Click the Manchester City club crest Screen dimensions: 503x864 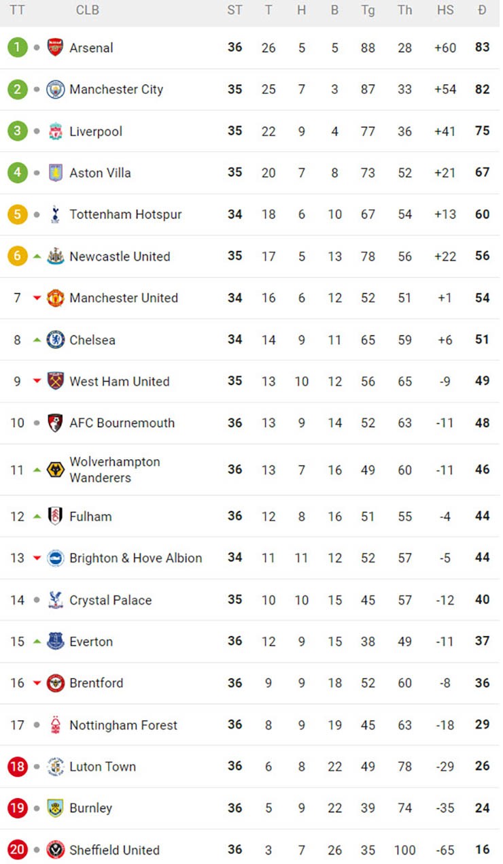[x=55, y=89]
